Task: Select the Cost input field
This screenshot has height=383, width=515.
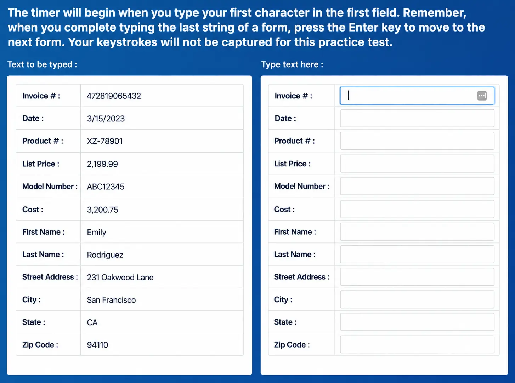Action: coord(417,209)
